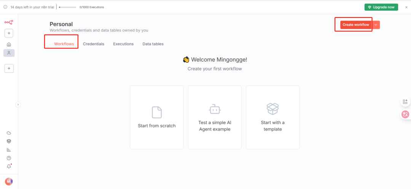
Task: Click the blank file icon in scratch card
Action: click(157, 112)
